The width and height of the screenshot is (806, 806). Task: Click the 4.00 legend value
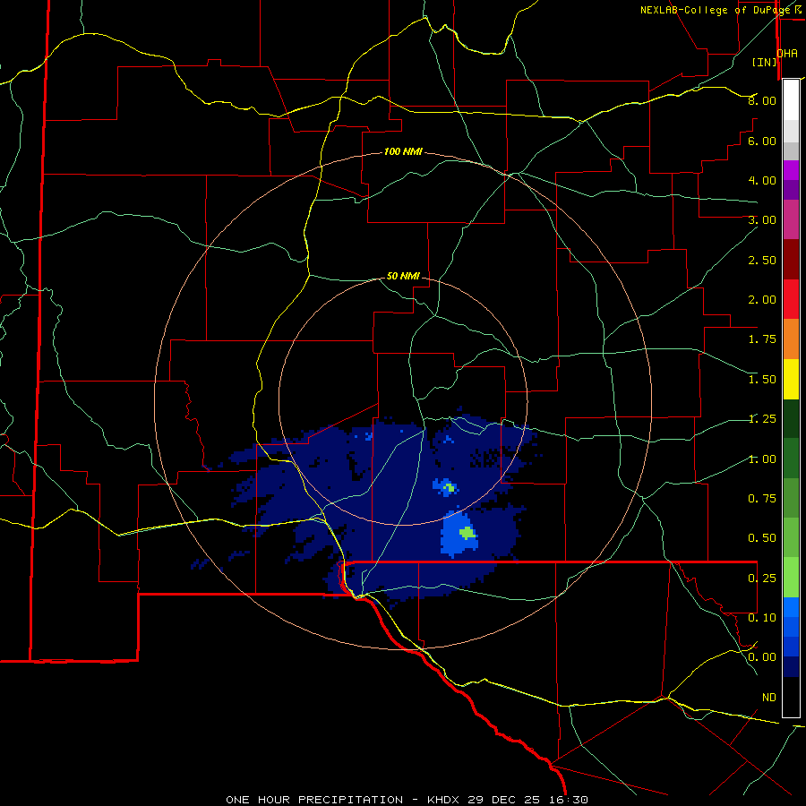pyautogui.click(x=762, y=180)
